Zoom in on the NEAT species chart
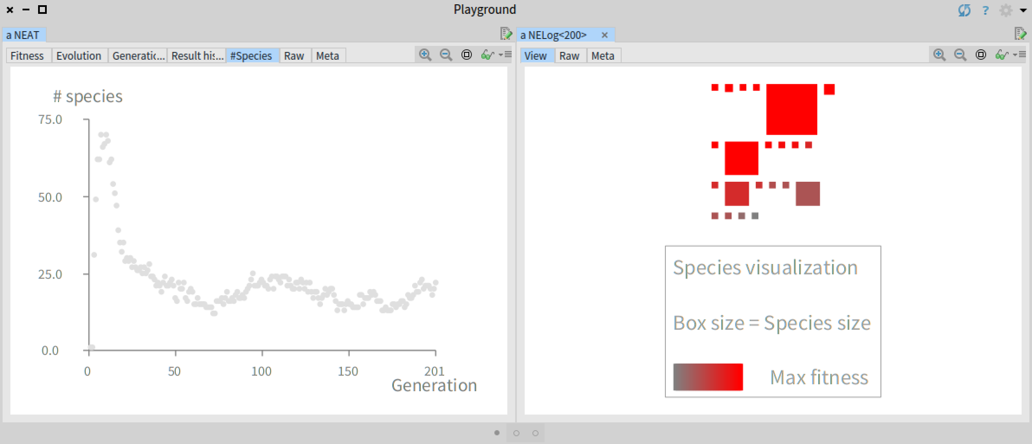The image size is (1032, 444). 425,55
